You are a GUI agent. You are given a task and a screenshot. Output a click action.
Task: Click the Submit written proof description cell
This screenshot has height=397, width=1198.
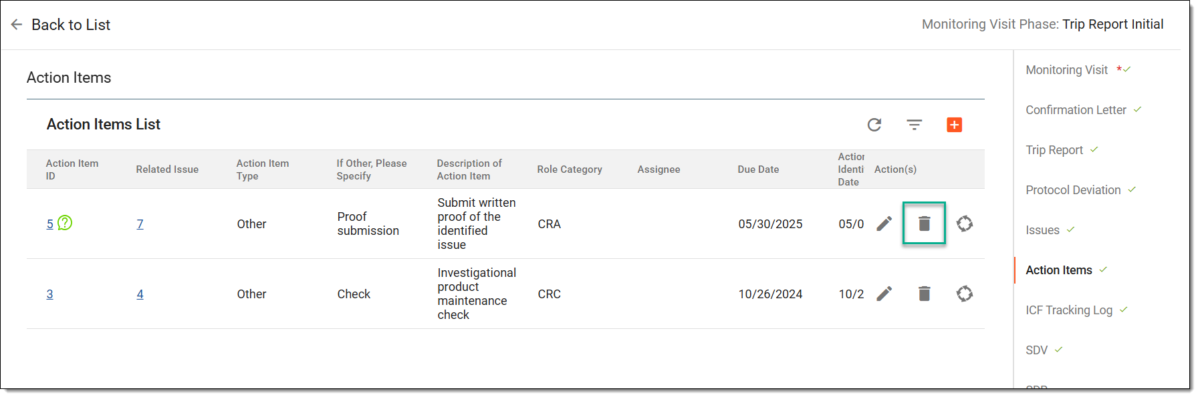477,224
